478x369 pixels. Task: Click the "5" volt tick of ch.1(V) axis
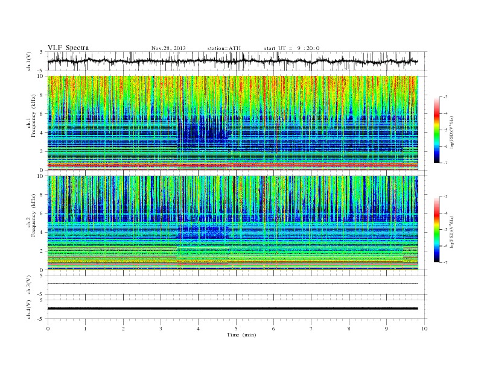(x=42, y=52)
